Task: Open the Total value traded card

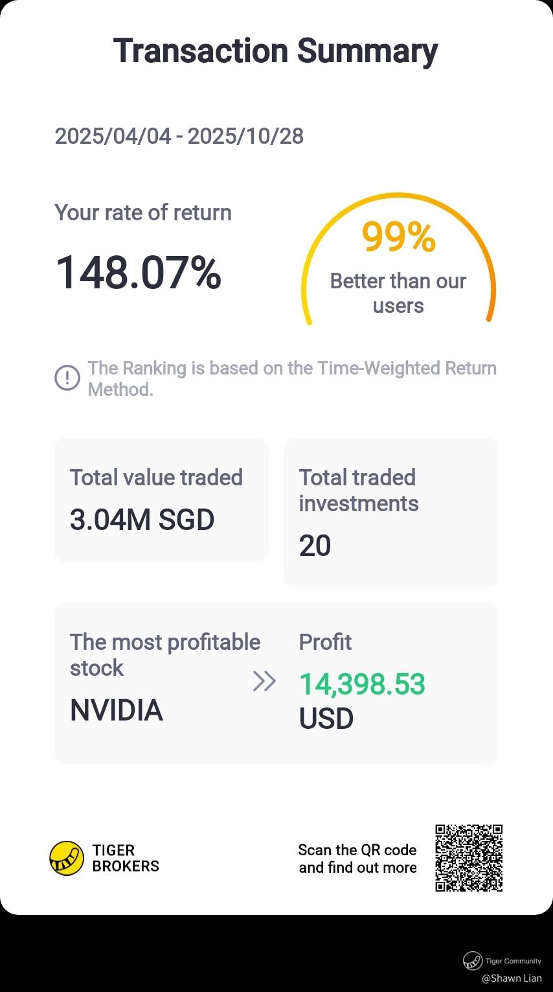Action: coord(161,499)
